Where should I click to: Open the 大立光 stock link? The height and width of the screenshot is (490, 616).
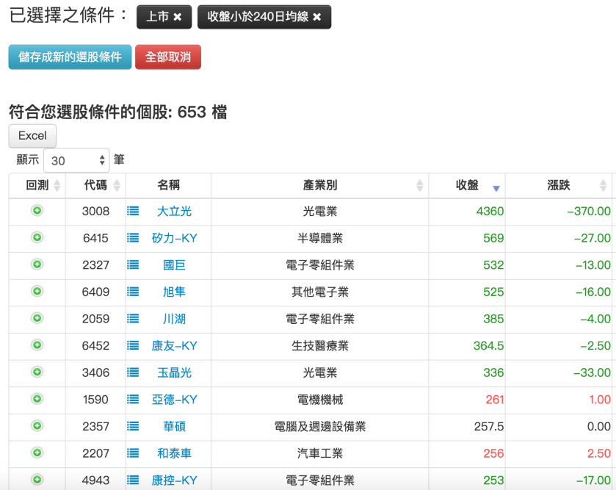click(174, 211)
